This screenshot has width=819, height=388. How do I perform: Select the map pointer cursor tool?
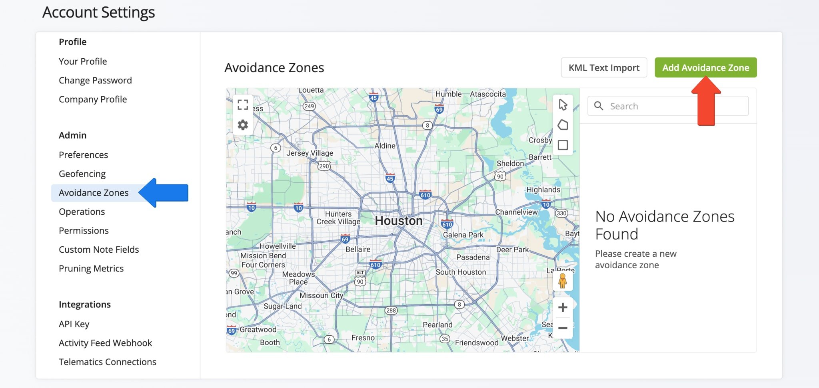563,105
